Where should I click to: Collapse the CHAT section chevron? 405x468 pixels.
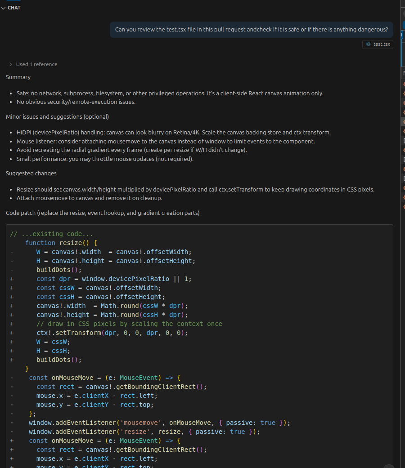[x=4, y=8]
